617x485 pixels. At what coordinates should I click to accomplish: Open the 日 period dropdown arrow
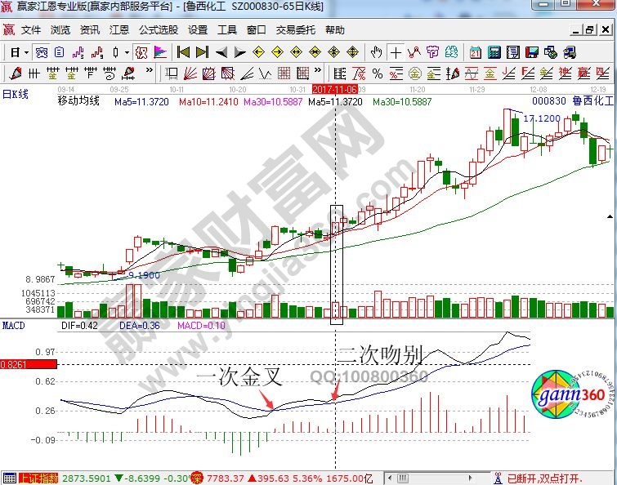pyautogui.click(x=26, y=52)
